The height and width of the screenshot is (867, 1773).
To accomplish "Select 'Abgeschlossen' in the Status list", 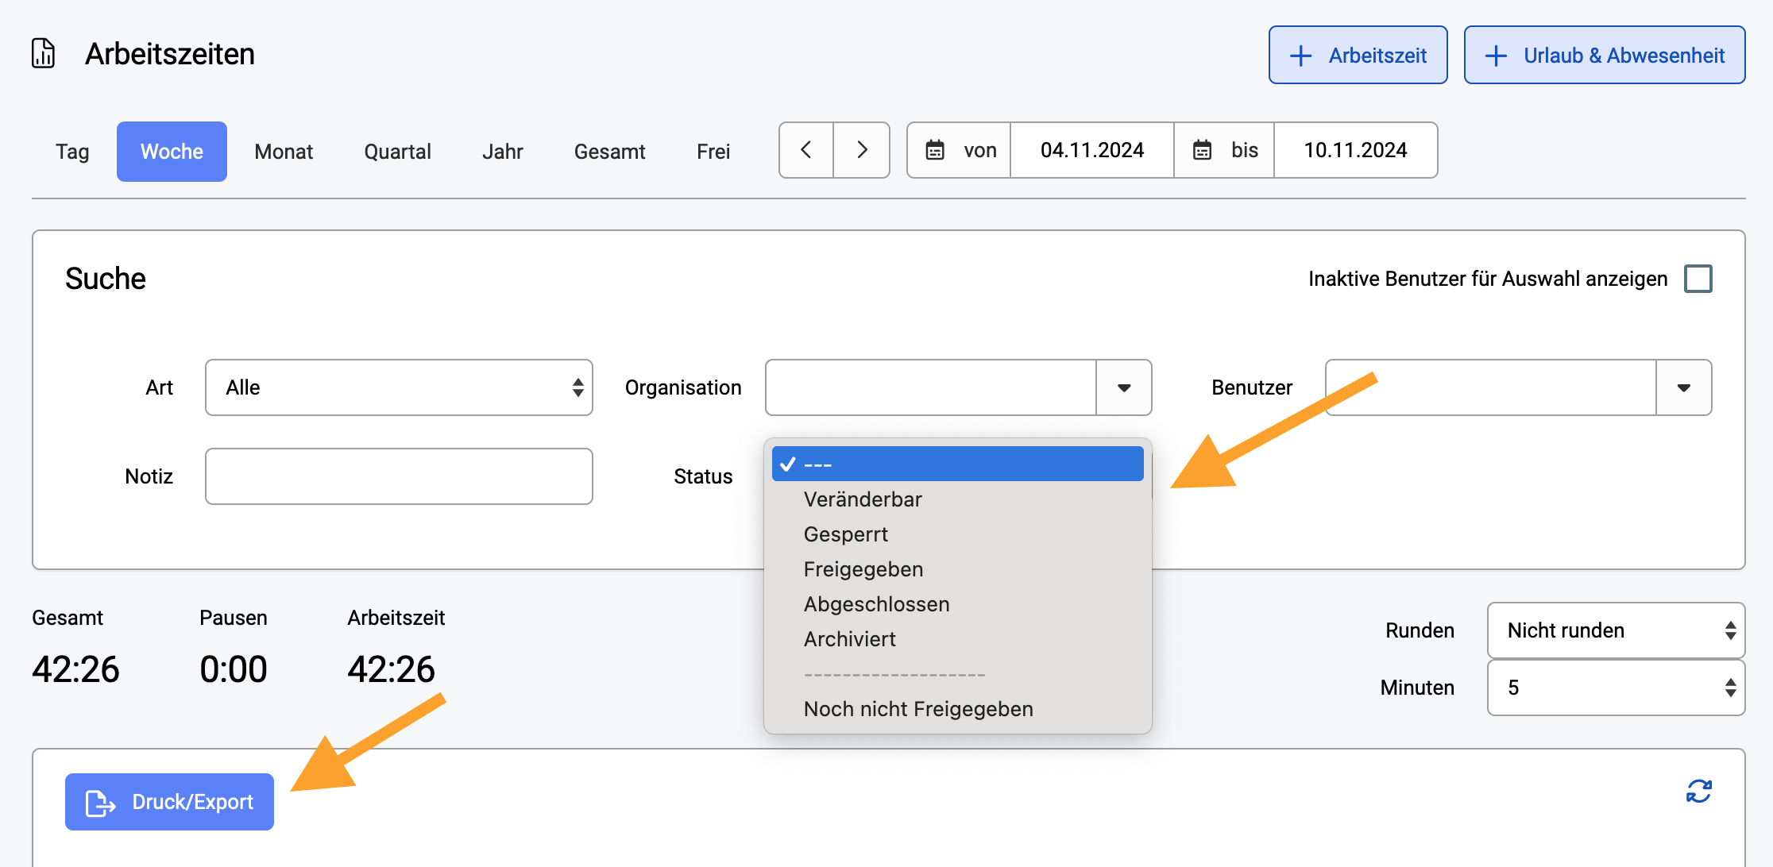I will point(958,604).
